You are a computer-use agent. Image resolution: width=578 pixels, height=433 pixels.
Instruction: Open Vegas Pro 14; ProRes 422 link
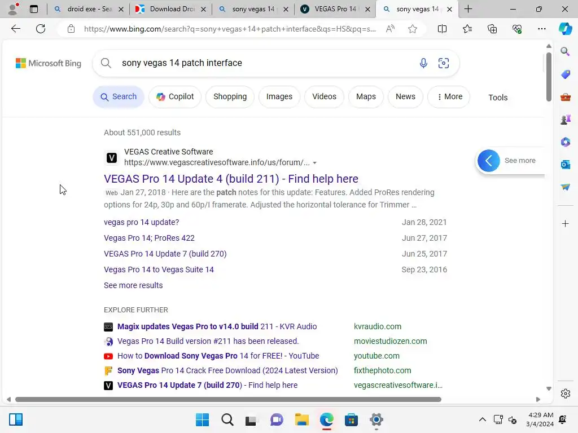149,238
